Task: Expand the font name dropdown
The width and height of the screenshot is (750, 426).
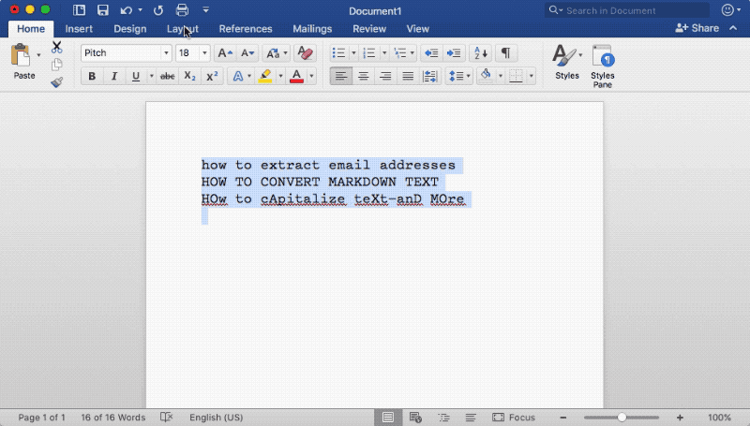Action: [x=166, y=53]
